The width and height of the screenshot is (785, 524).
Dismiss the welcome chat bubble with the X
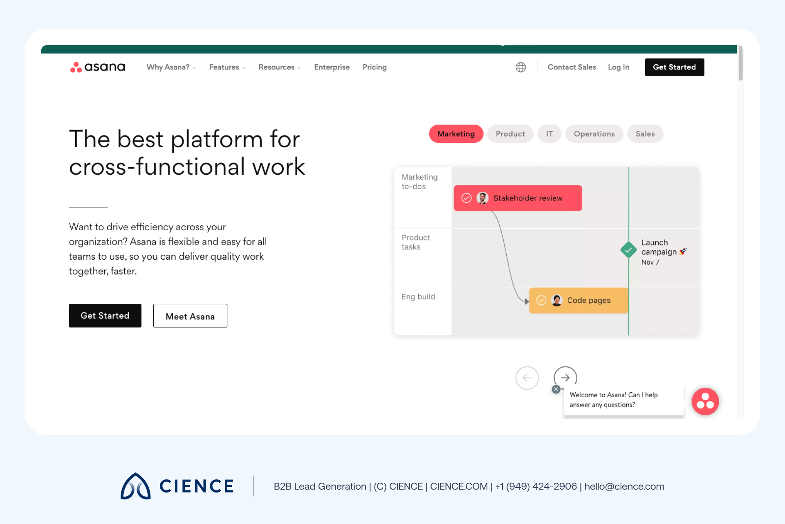point(556,389)
